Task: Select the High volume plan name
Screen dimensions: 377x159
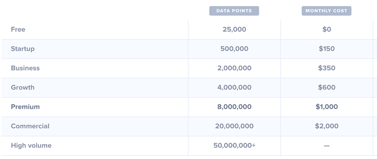Action: [x=31, y=146]
